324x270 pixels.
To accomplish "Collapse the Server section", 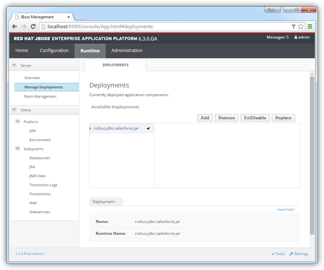I will [14, 65].
